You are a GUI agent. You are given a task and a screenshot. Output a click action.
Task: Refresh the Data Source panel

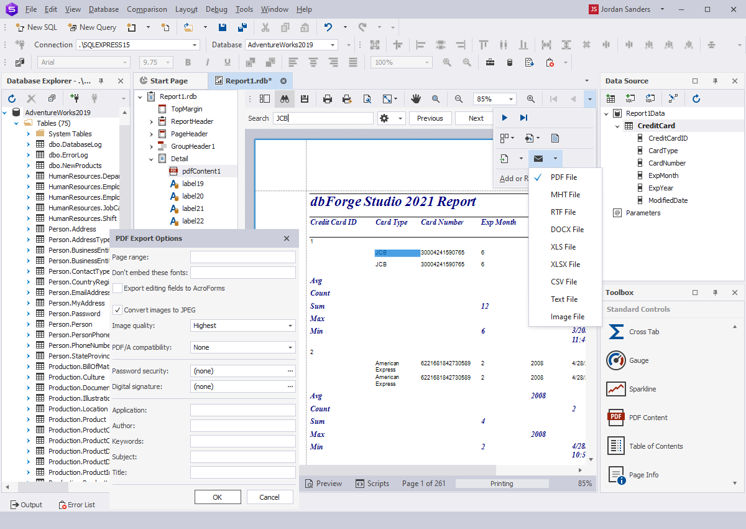(x=696, y=98)
